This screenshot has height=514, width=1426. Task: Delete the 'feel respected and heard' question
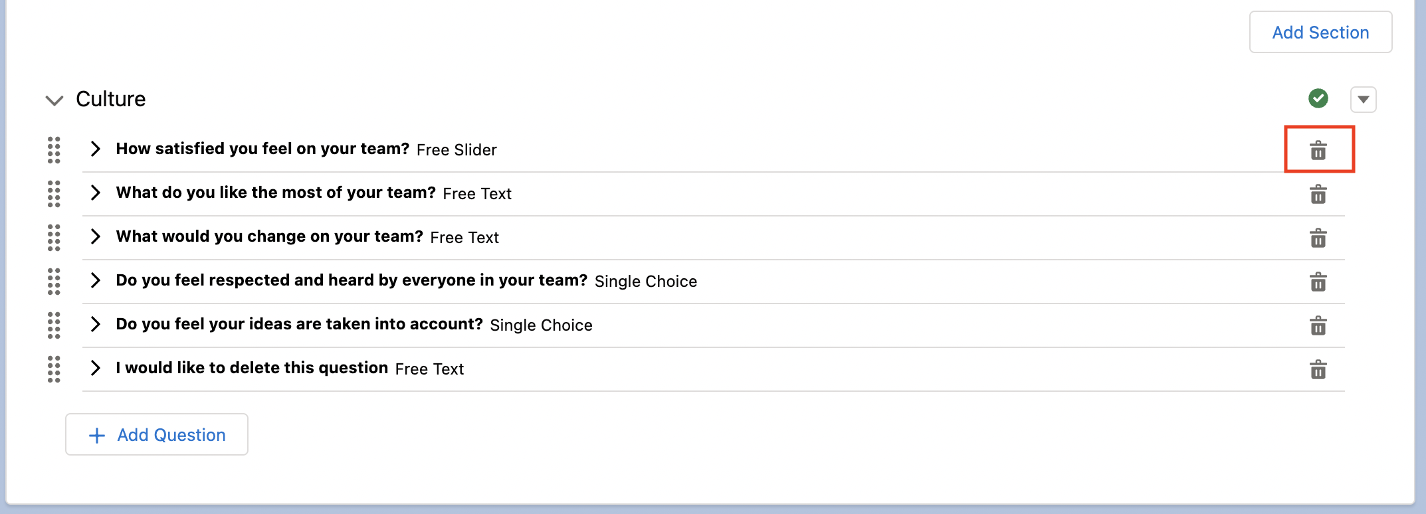tap(1318, 282)
